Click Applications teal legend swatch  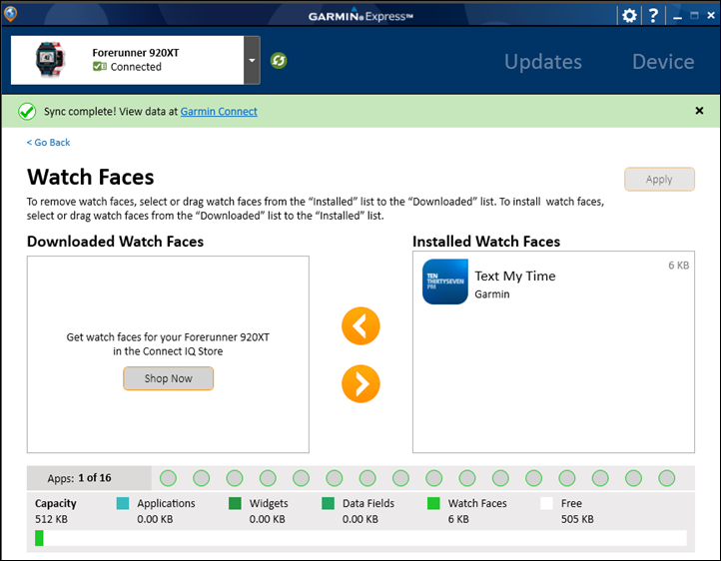coord(123,503)
